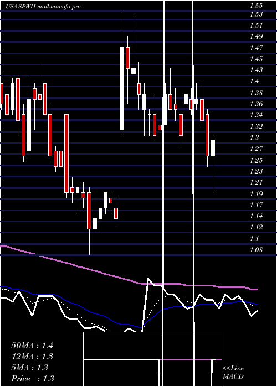
Task: Click the 5MA : 1.3 readout
Action: (29, 368)
